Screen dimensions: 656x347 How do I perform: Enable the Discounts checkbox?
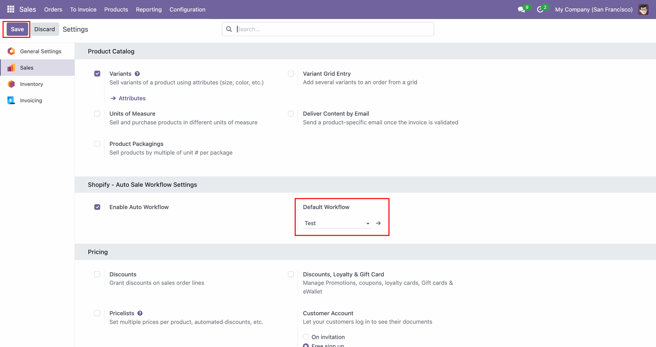pyautogui.click(x=97, y=274)
